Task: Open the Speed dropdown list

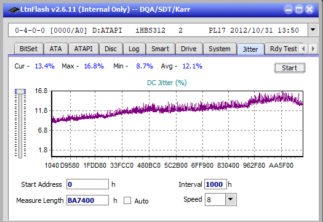Action: coord(231,199)
